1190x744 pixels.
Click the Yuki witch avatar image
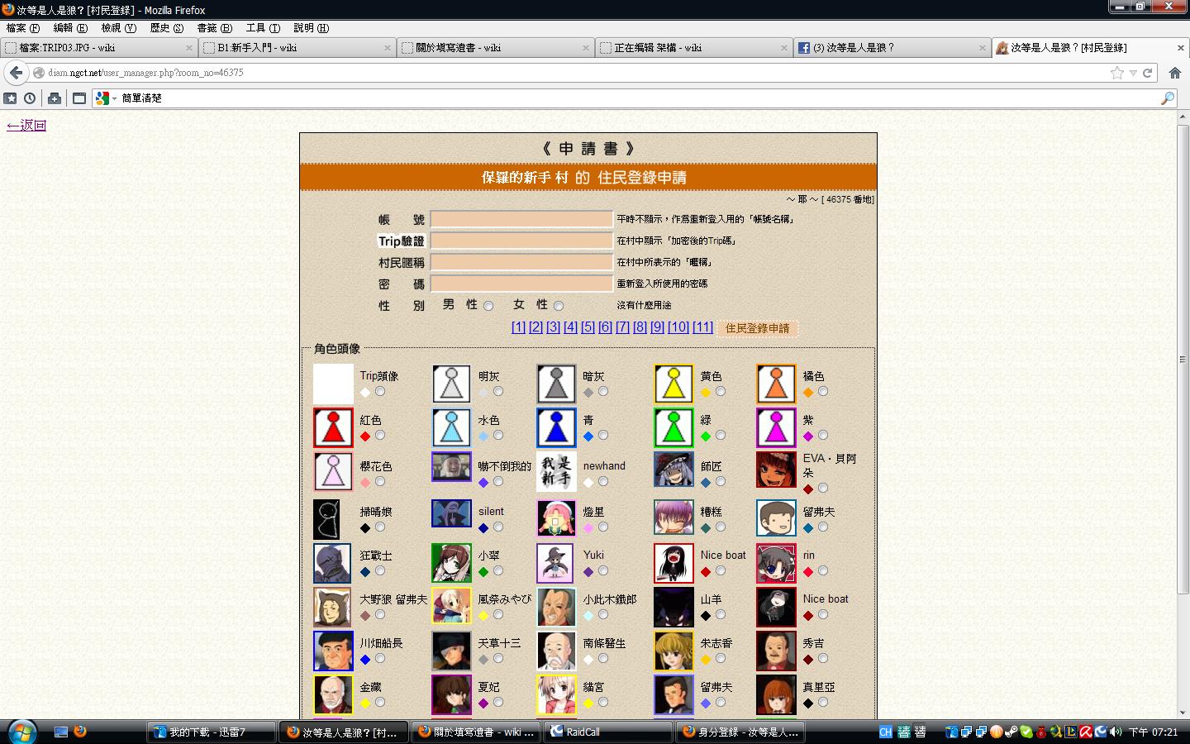click(x=556, y=564)
